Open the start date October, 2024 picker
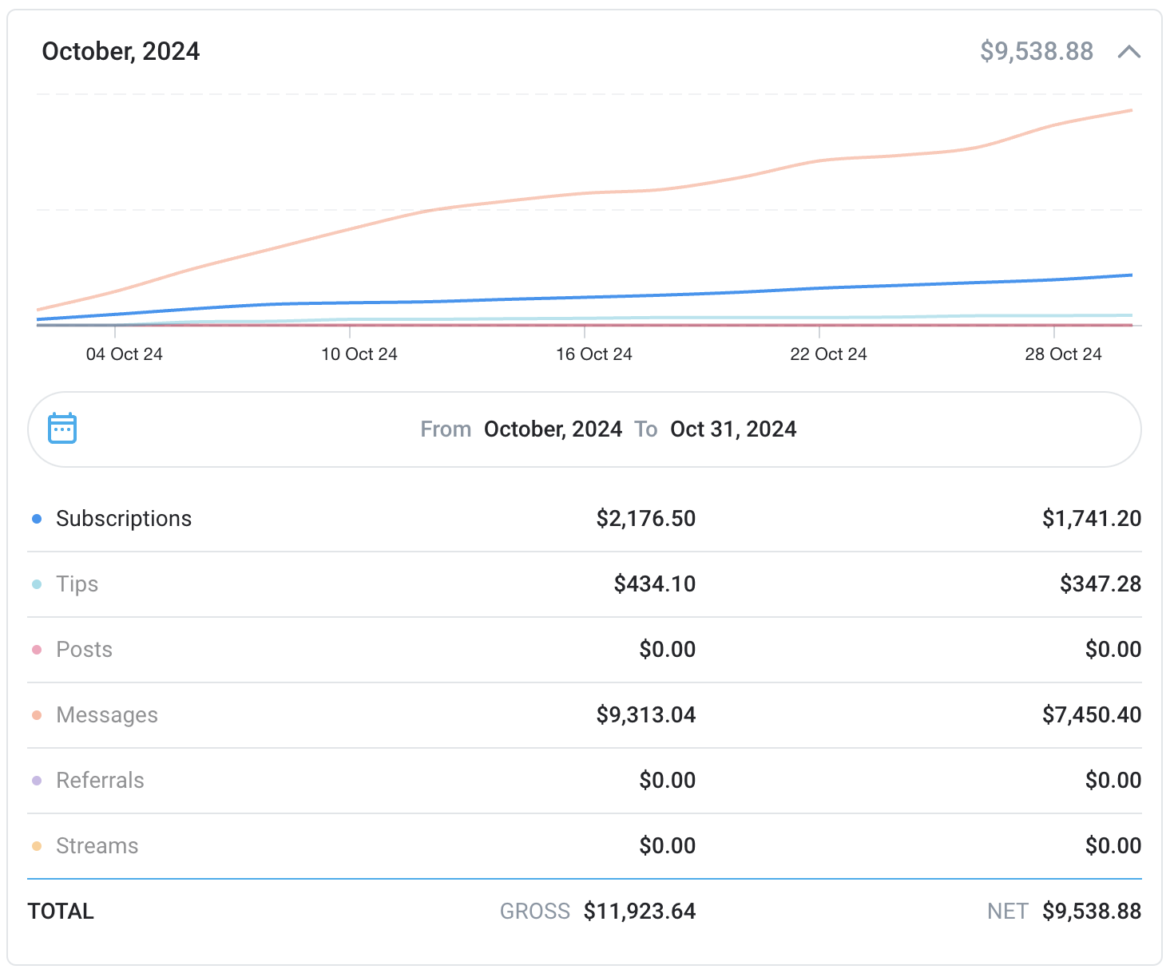Screen dimensions: 1174x977 (x=553, y=429)
